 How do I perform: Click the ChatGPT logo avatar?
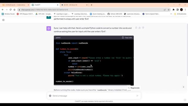[x=49, y=29]
